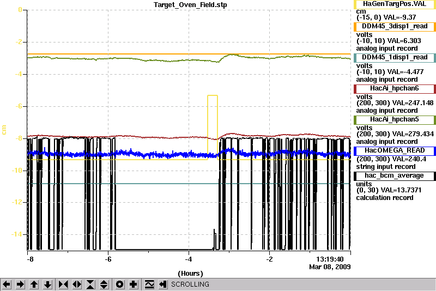Click the '-10' tick label on y-axis
The image size is (436, 291).
17,171
